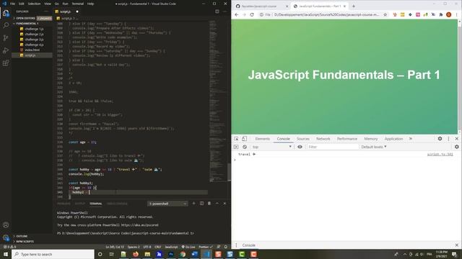Viewport: 462px width, 259px height.
Task: Click the inspect element picker in DevTools
Action: (236, 139)
